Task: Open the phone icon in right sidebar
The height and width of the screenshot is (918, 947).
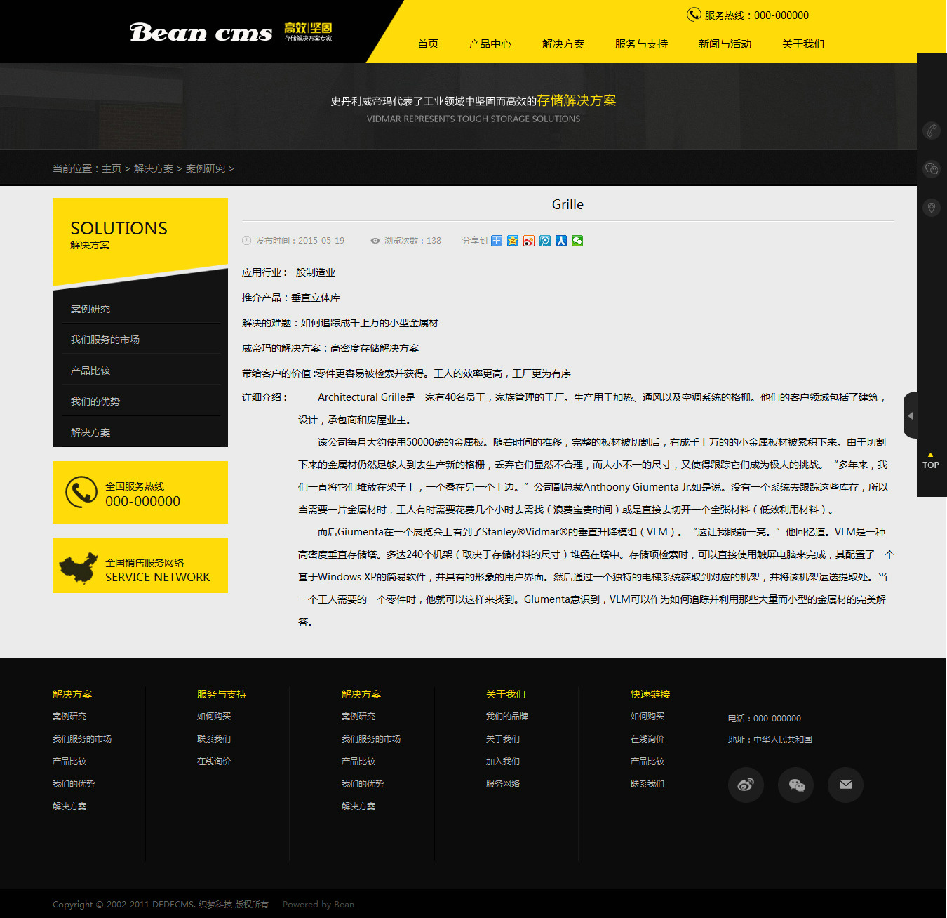Action: click(x=931, y=131)
